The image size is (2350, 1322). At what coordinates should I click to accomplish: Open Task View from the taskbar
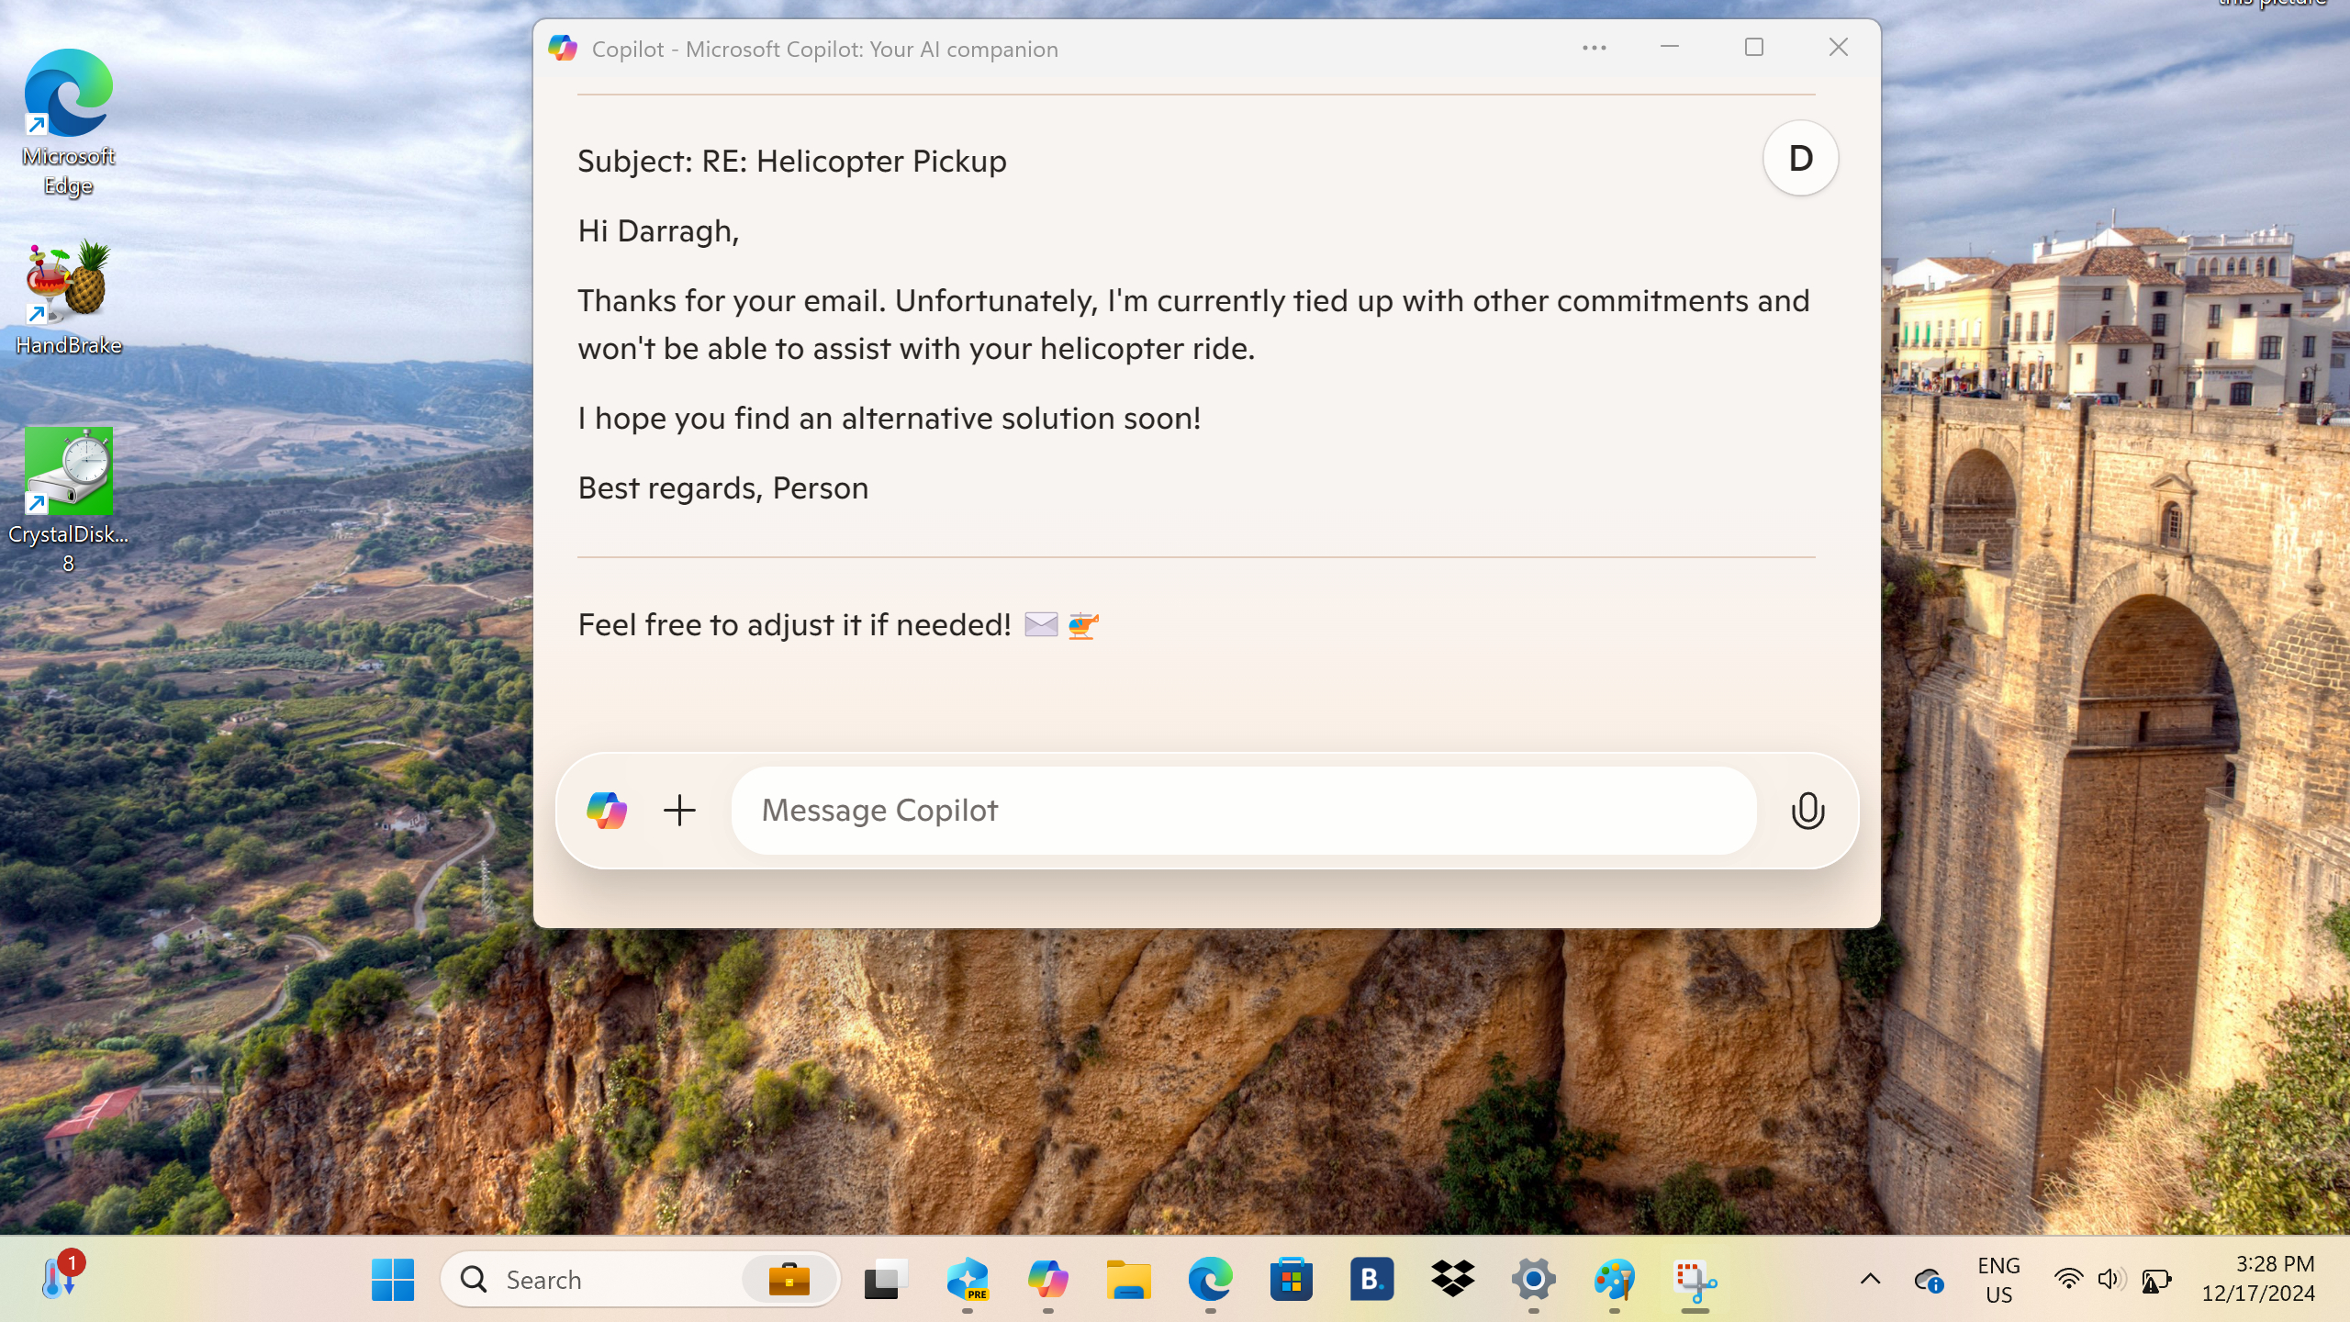pos(886,1279)
